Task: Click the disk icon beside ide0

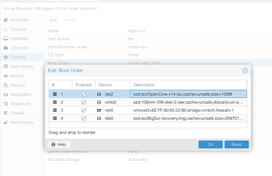Action: pos(99,118)
